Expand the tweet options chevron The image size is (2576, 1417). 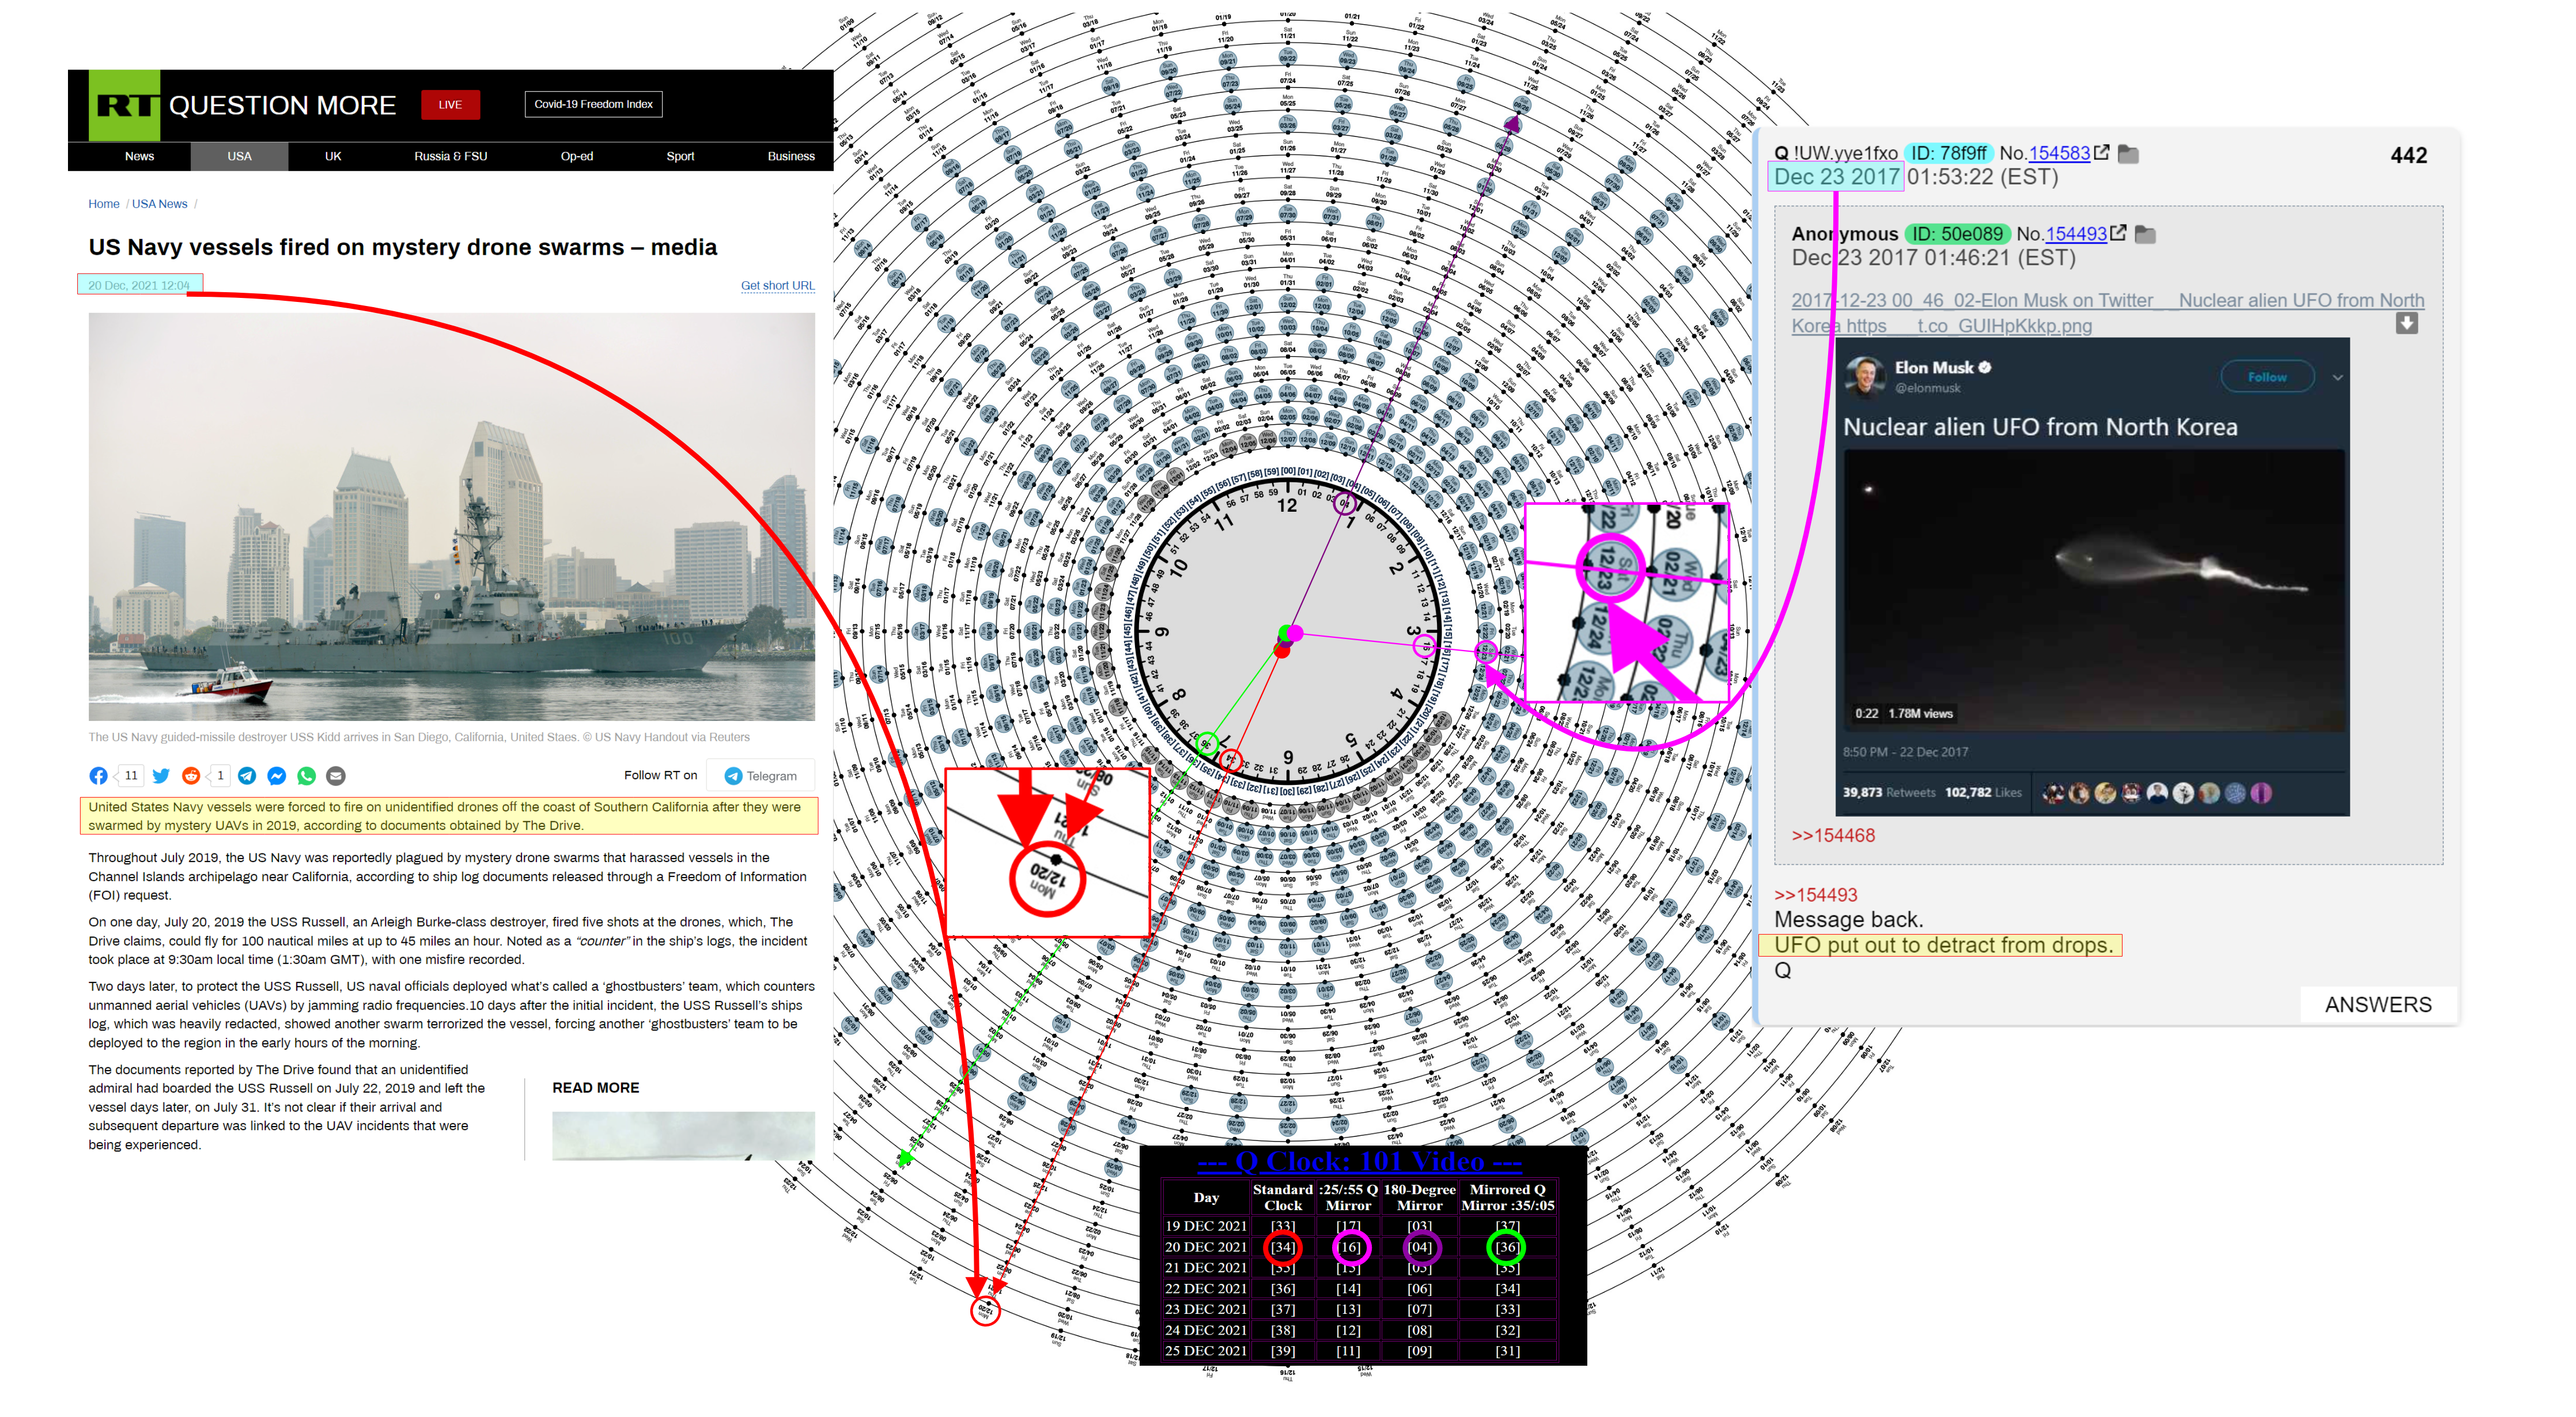pyautogui.click(x=2338, y=378)
